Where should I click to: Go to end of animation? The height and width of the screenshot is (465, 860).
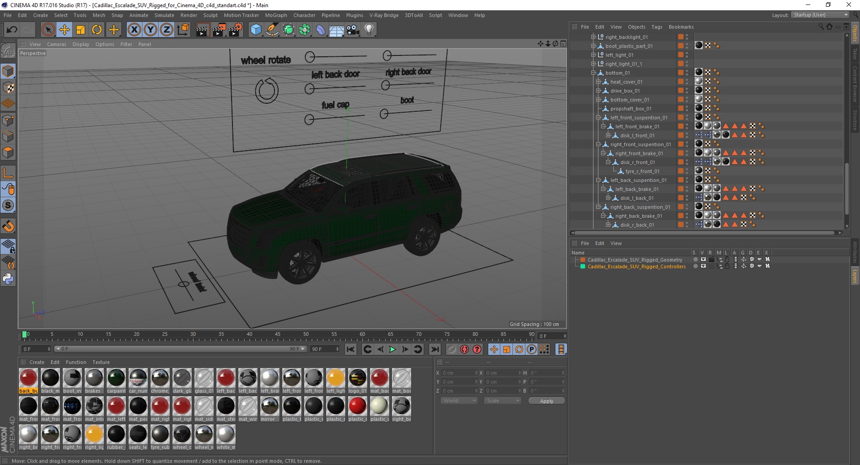coord(434,349)
